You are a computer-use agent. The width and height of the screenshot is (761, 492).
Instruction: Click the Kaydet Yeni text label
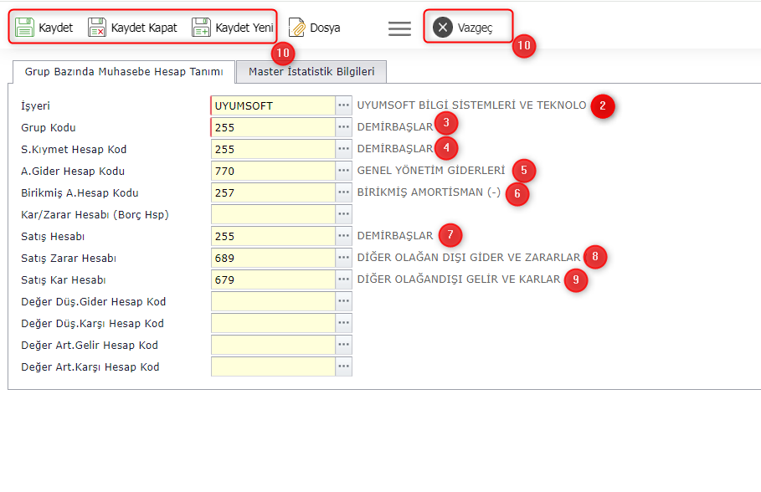tap(244, 28)
